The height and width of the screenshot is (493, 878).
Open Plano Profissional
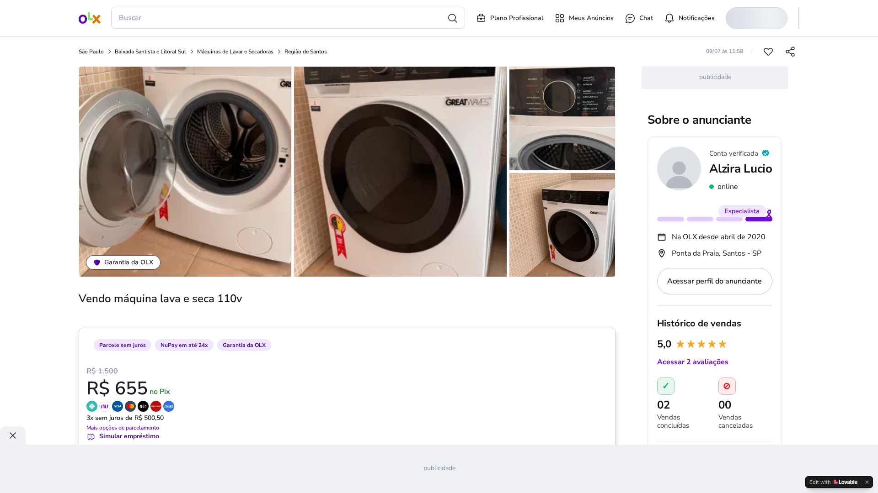click(x=510, y=18)
